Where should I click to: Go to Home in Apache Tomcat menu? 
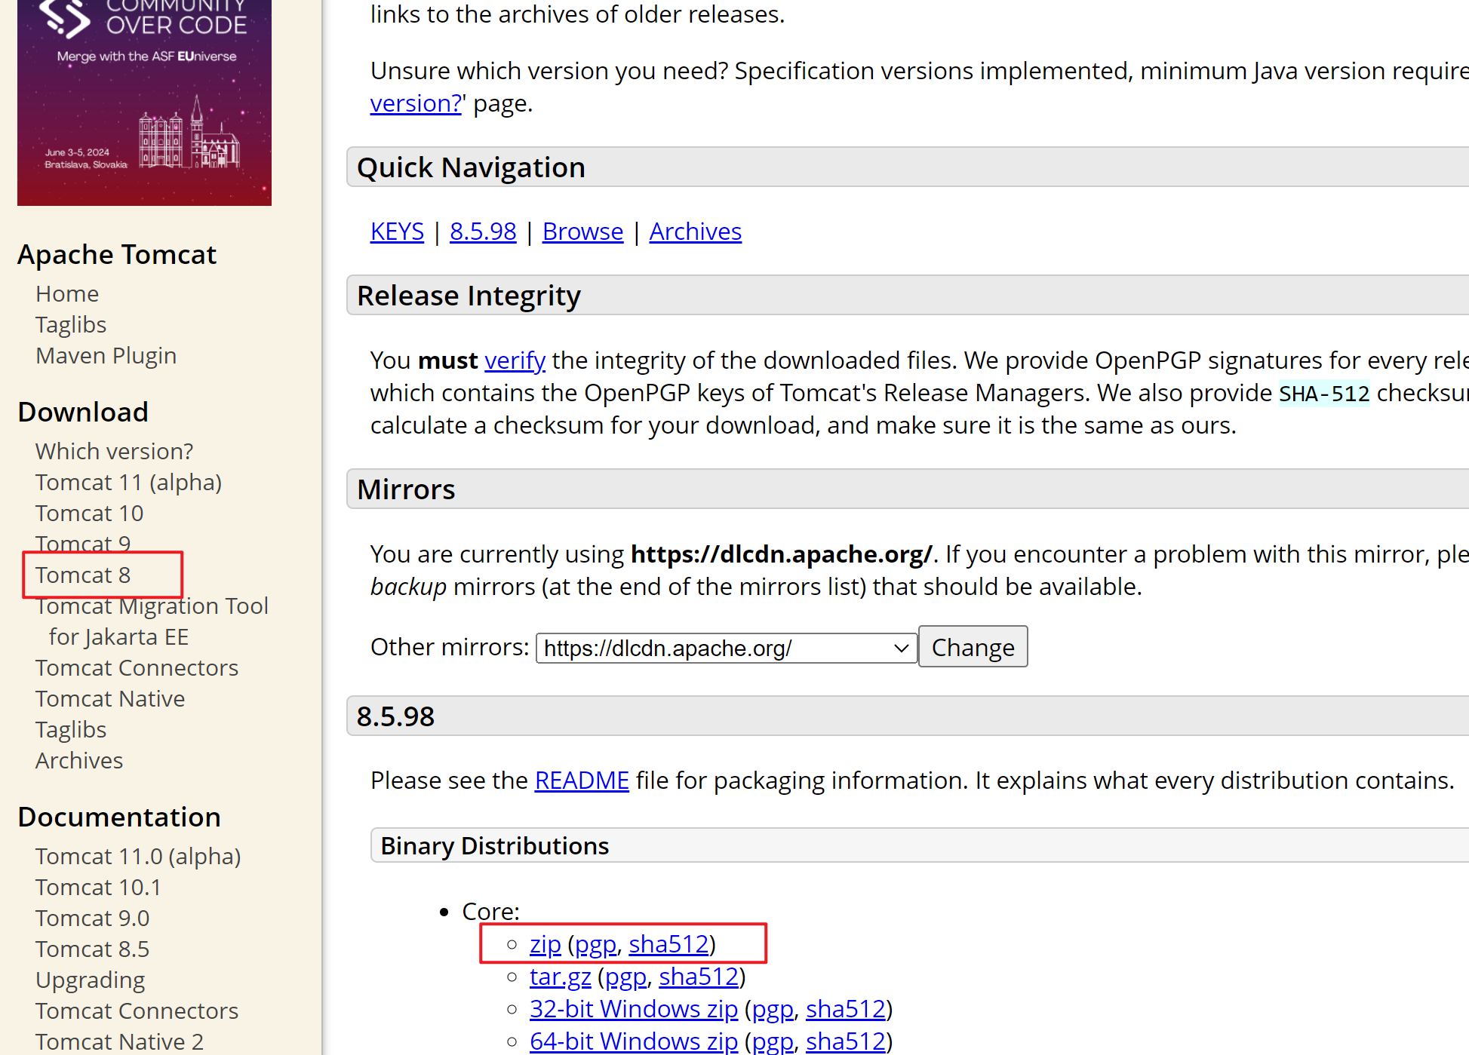pos(67,293)
